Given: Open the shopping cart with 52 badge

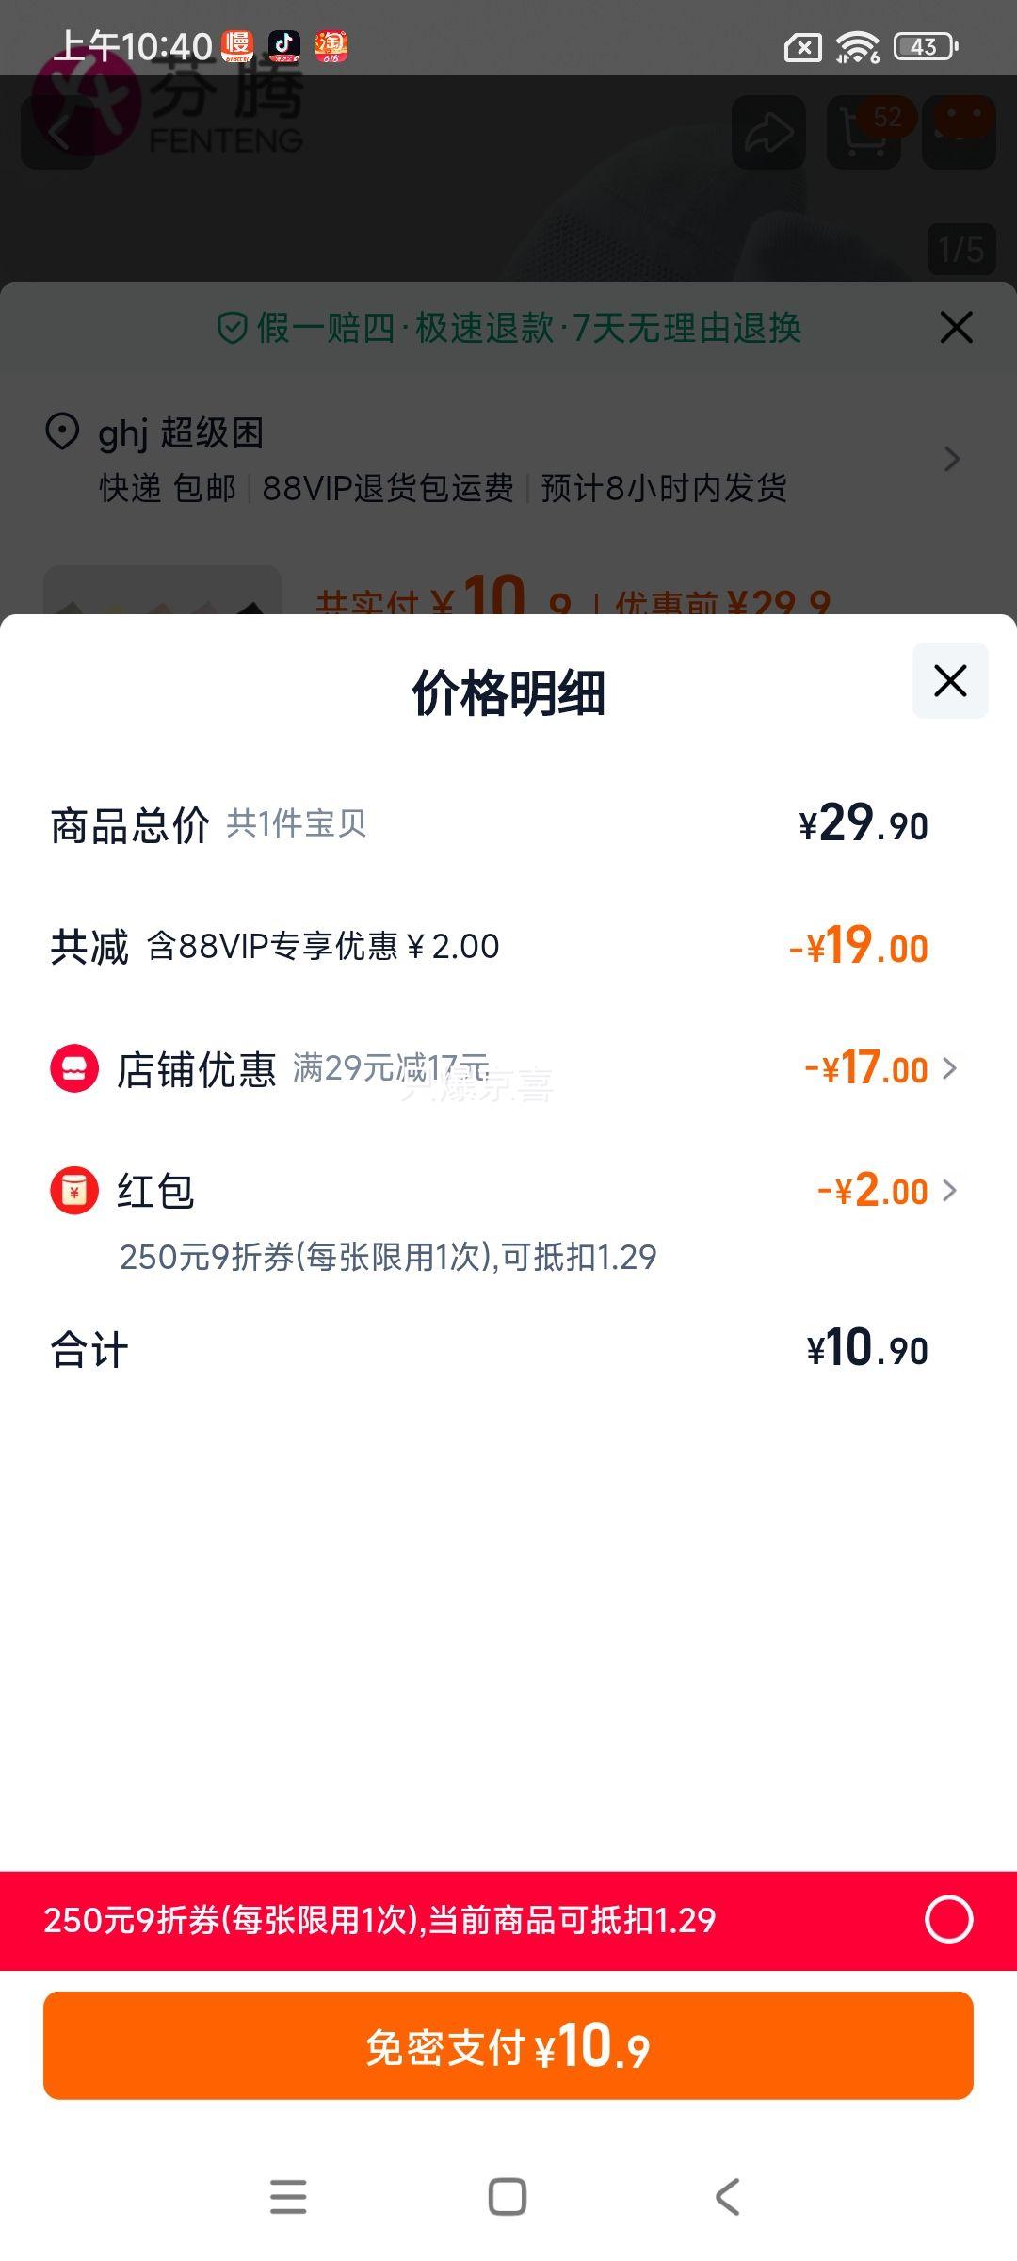Looking at the screenshot, I should (864, 133).
